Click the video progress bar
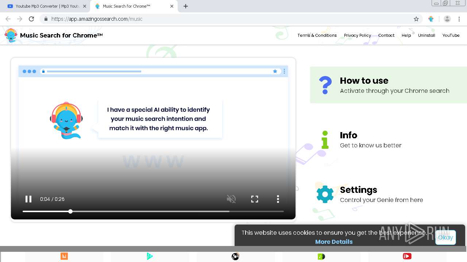Image resolution: width=467 pixels, height=262 pixels. tap(153, 211)
